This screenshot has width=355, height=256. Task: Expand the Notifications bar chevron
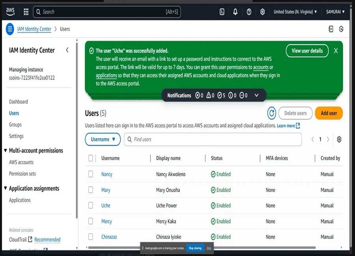tap(256, 95)
